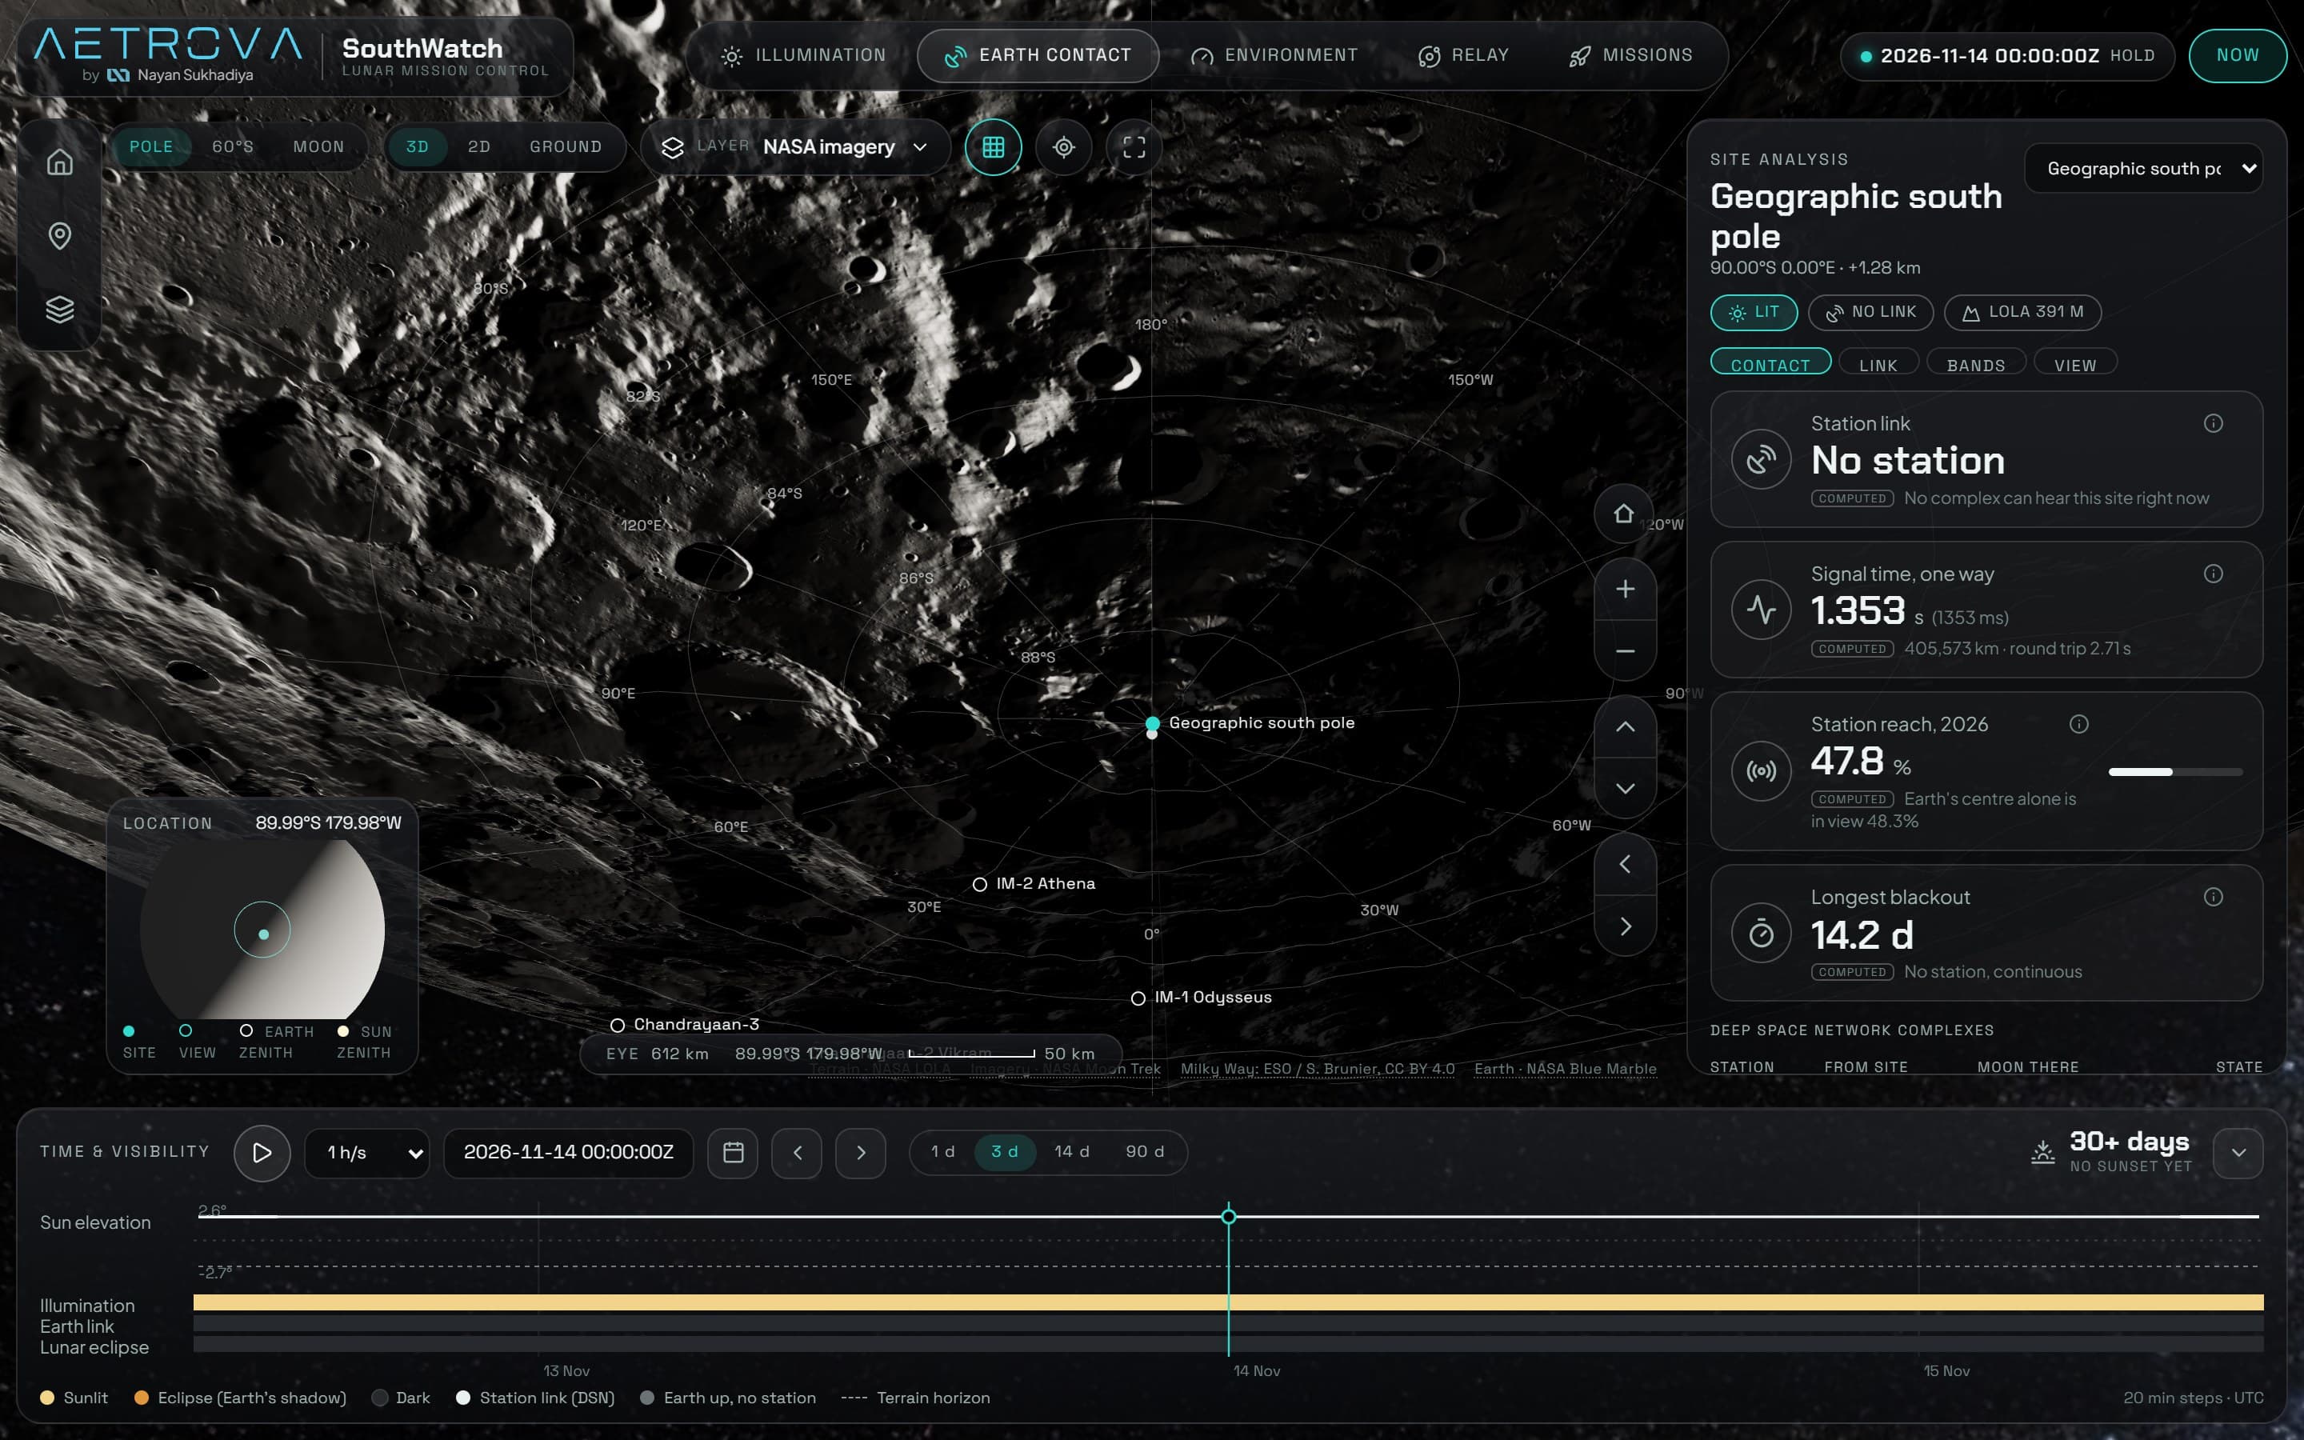This screenshot has height=1440, width=2304.
Task: Zoom in with the plus button
Action: pos(1625,590)
